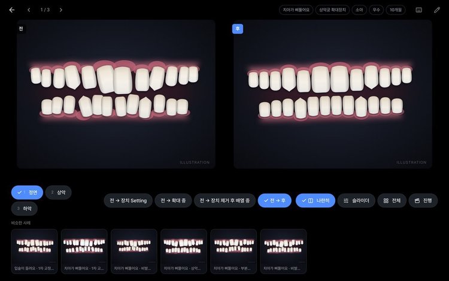Viewport: 449px width, 281px height.
Task: Select the 정면 front view
Action: click(x=27, y=192)
